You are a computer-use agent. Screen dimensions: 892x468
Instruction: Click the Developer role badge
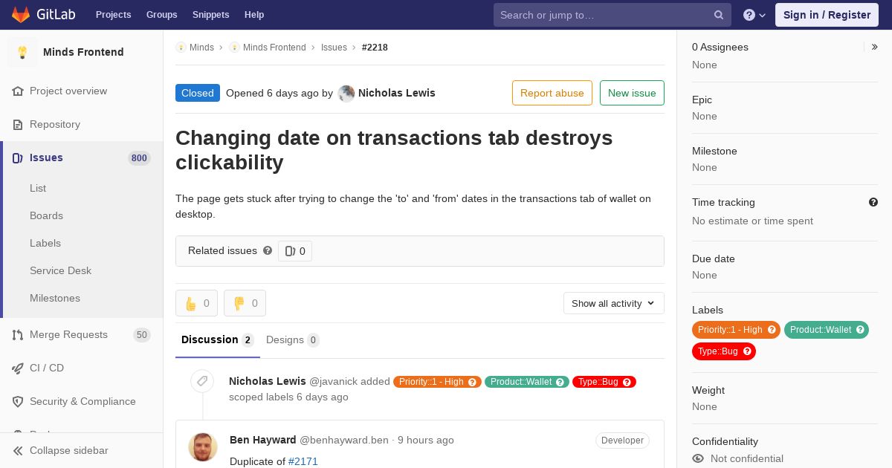tap(622, 441)
